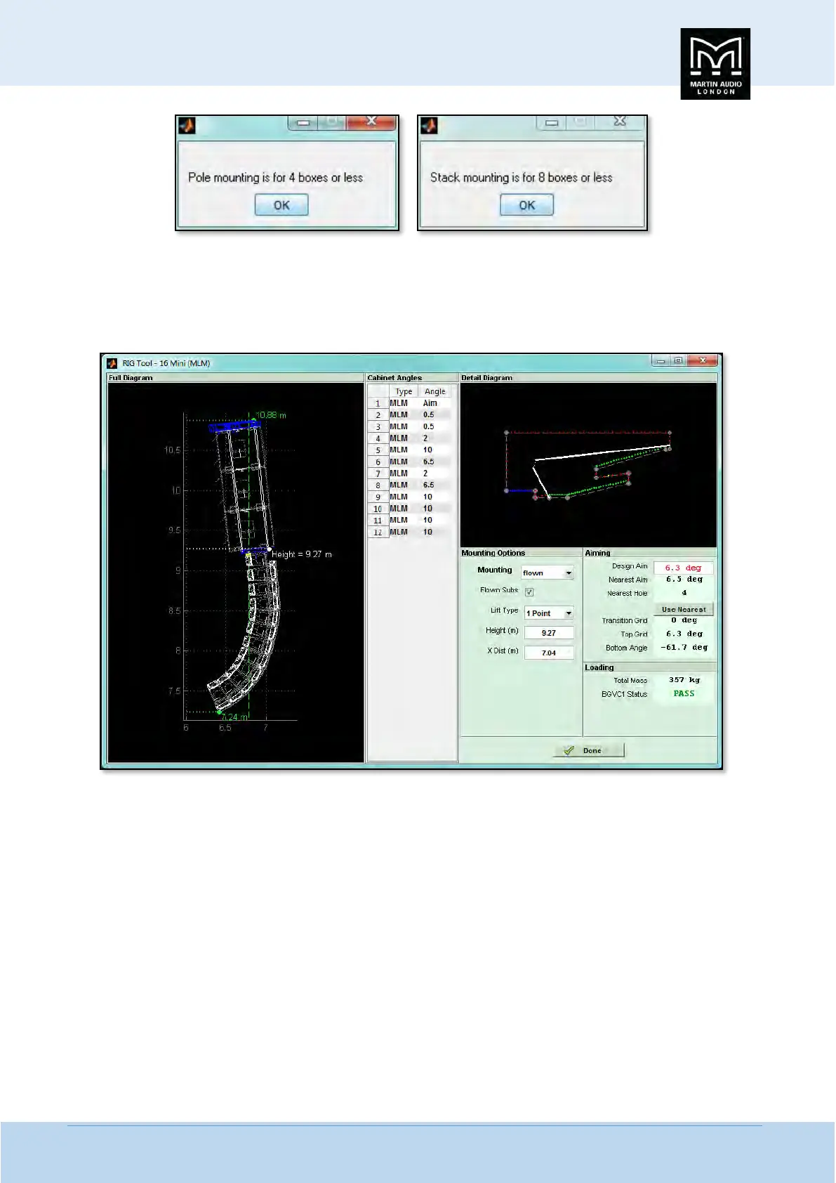This screenshot has width=836, height=1183.
Task: Click the Transition Grid value 0 deg
Action: (x=684, y=620)
